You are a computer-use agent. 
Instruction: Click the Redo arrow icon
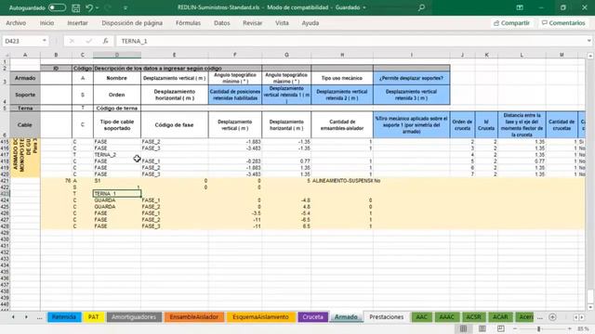[x=109, y=7]
